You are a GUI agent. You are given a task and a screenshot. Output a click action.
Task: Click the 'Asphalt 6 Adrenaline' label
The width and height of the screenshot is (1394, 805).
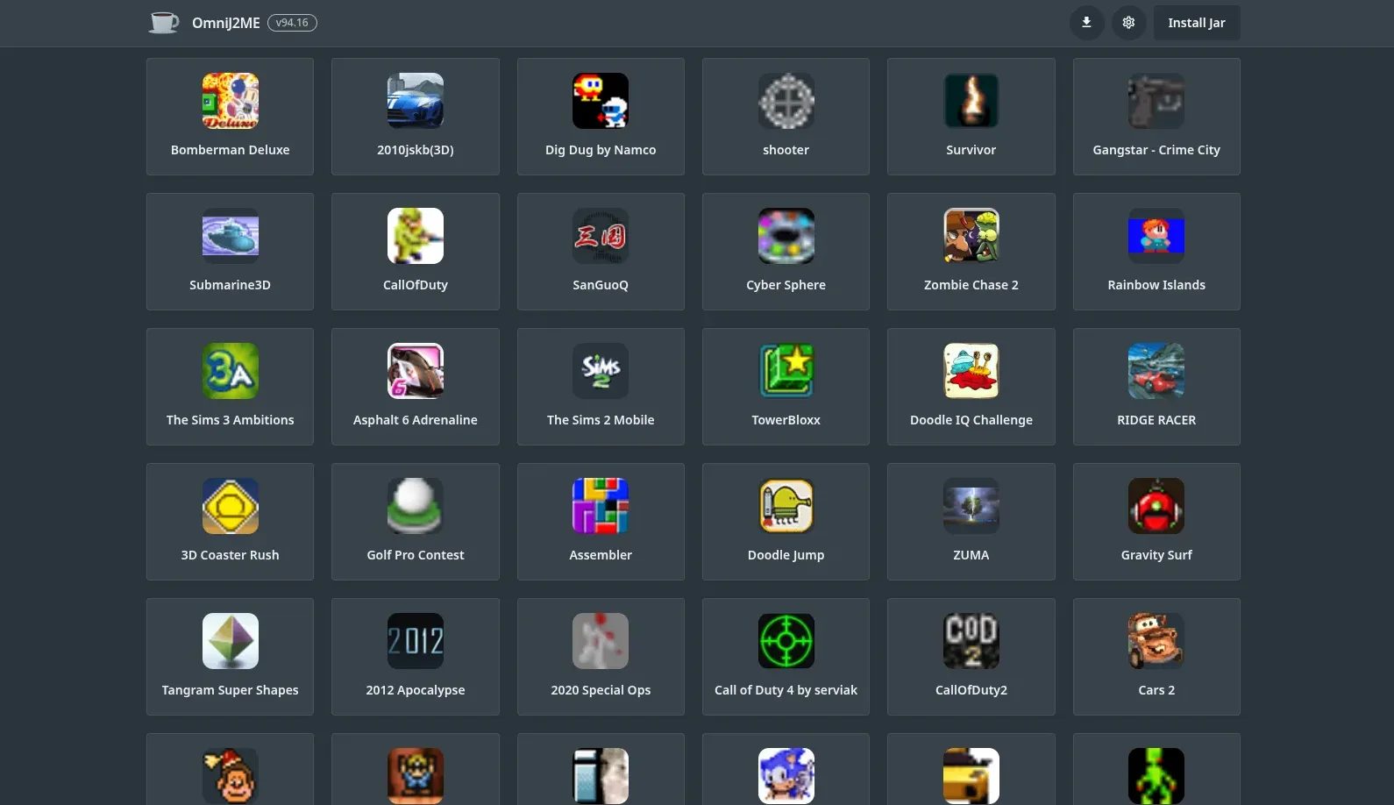tap(416, 420)
